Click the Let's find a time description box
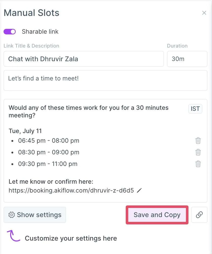The height and width of the screenshot is (254, 212). pyautogui.click(x=105, y=80)
